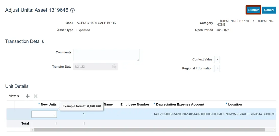Select the 1400-102000-55430030 account cell
The width and height of the screenshot is (279, 136).
(x=189, y=114)
